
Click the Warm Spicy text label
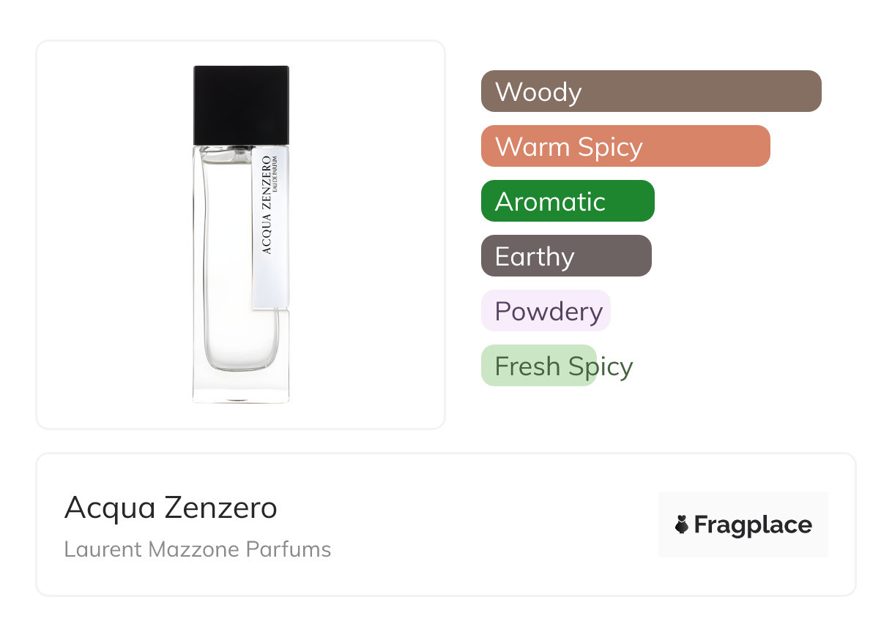(x=569, y=147)
